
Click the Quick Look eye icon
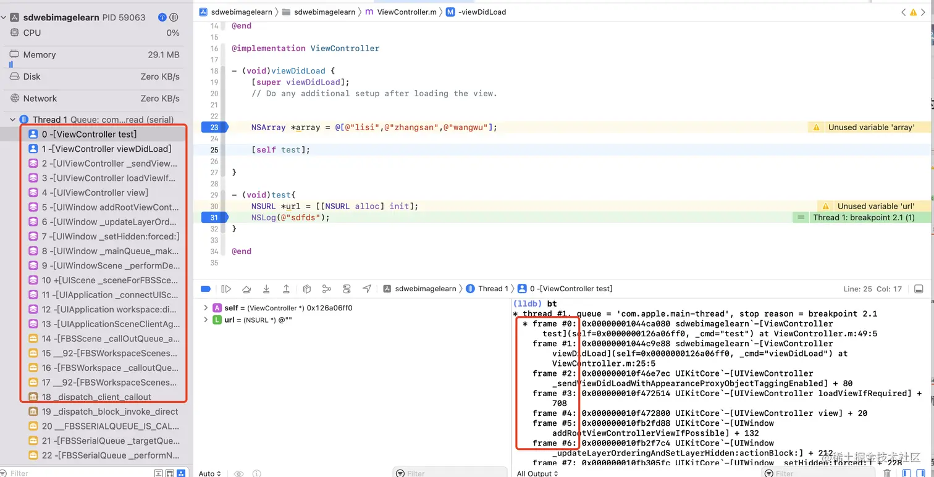238,473
